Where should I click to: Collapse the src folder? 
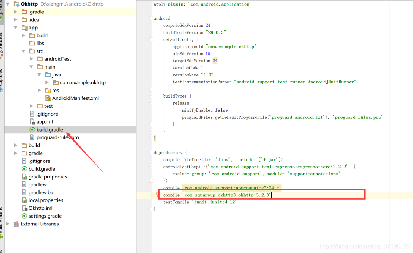23,51
